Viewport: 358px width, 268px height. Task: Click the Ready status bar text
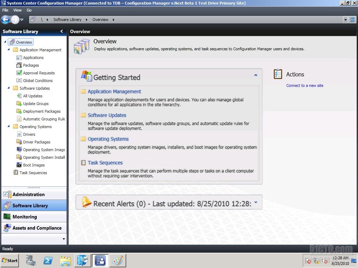click(x=8, y=249)
